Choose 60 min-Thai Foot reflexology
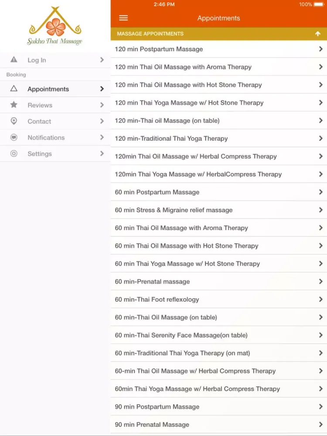 click(219, 300)
